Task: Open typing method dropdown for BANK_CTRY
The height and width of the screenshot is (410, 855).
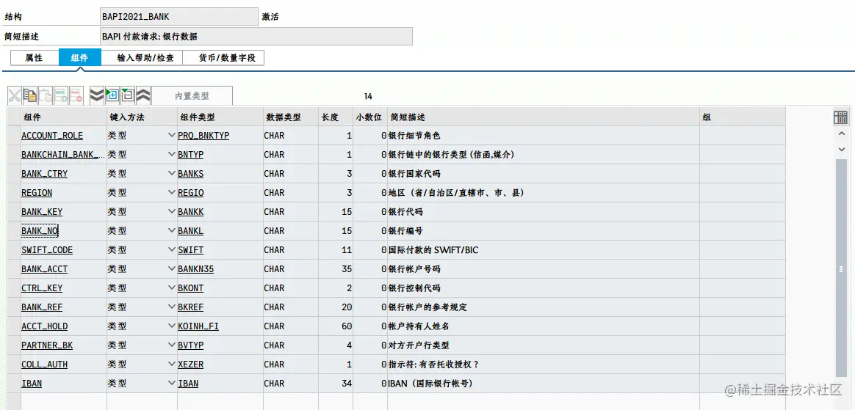Action: click(172, 174)
